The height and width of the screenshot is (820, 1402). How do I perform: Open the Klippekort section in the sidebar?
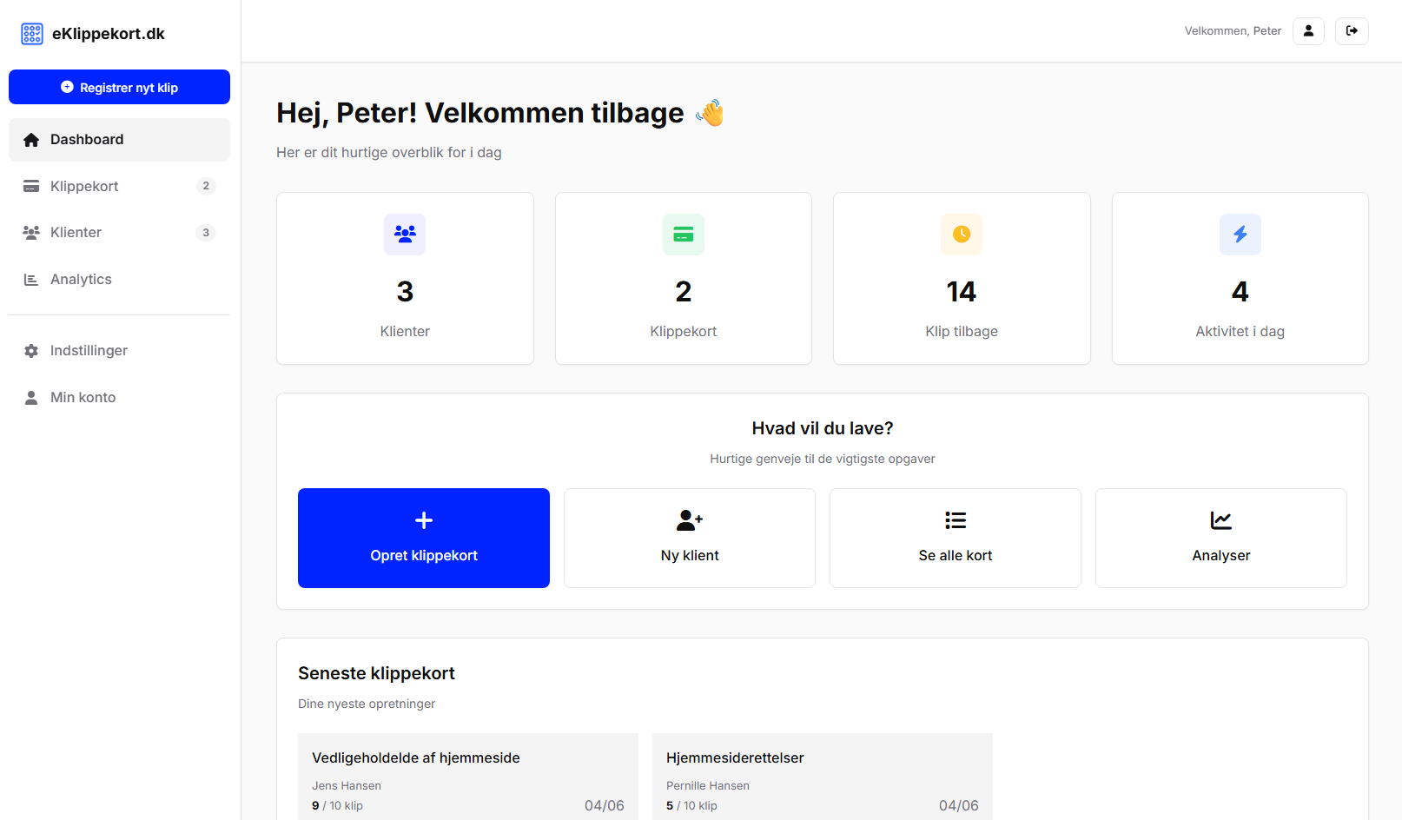[x=84, y=186]
